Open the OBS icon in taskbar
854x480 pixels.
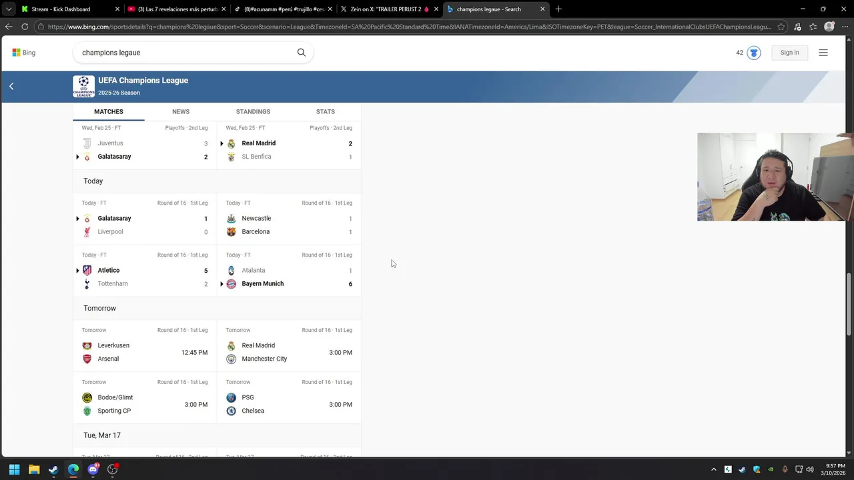(113, 469)
